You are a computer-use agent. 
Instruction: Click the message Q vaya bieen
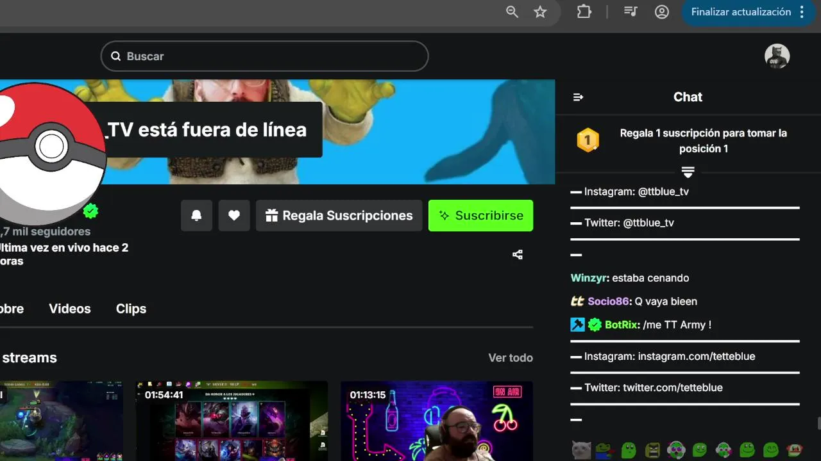(666, 302)
